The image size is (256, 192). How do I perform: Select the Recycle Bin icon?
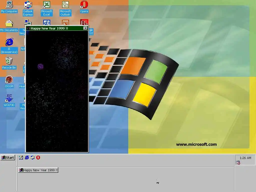pyautogui.click(x=9, y=63)
